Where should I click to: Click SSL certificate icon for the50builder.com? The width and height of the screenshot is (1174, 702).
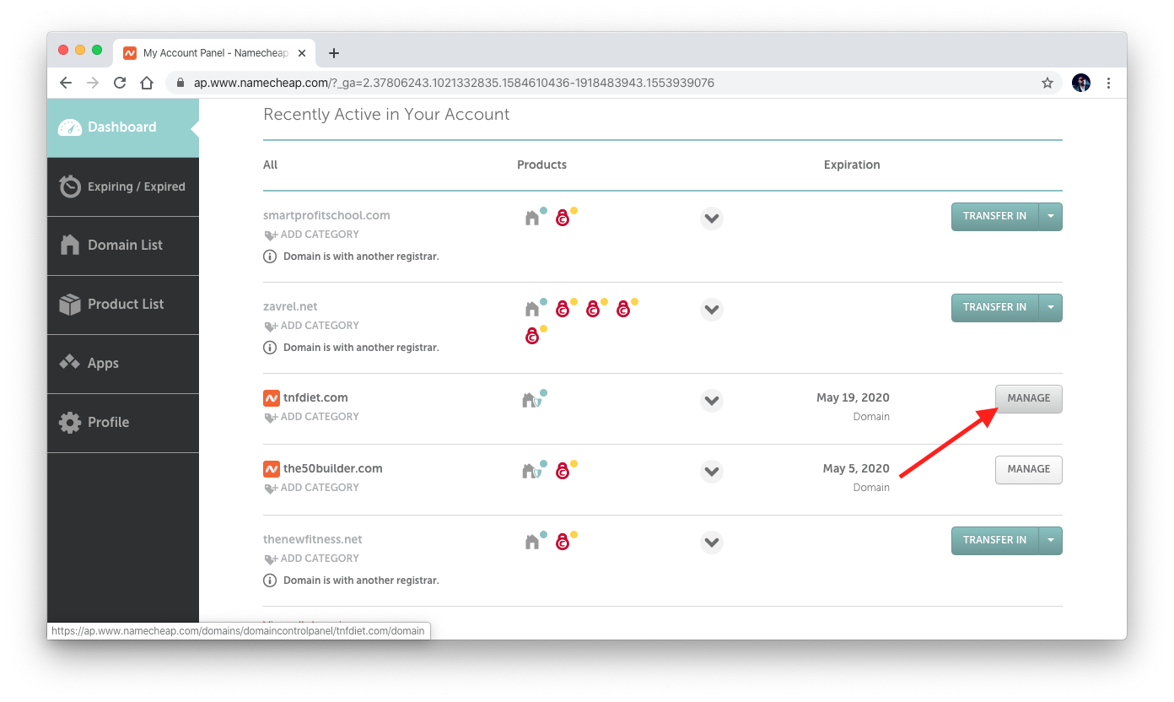point(563,471)
